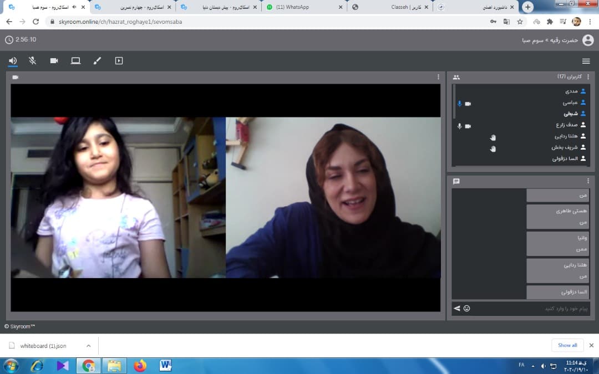Go back with browser back arrow
The height and width of the screenshot is (374, 599).
point(9,22)
